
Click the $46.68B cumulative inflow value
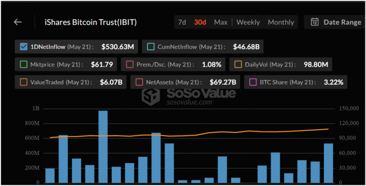click(x=246, y=47)
